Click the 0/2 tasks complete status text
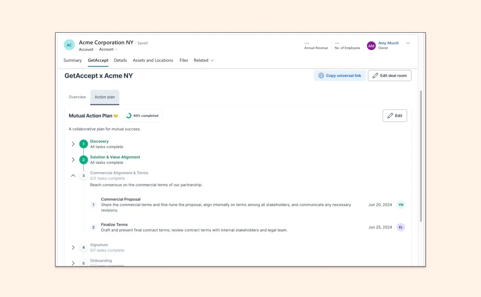Viewport: 481px width, 297px height. (x=107, y=179)
